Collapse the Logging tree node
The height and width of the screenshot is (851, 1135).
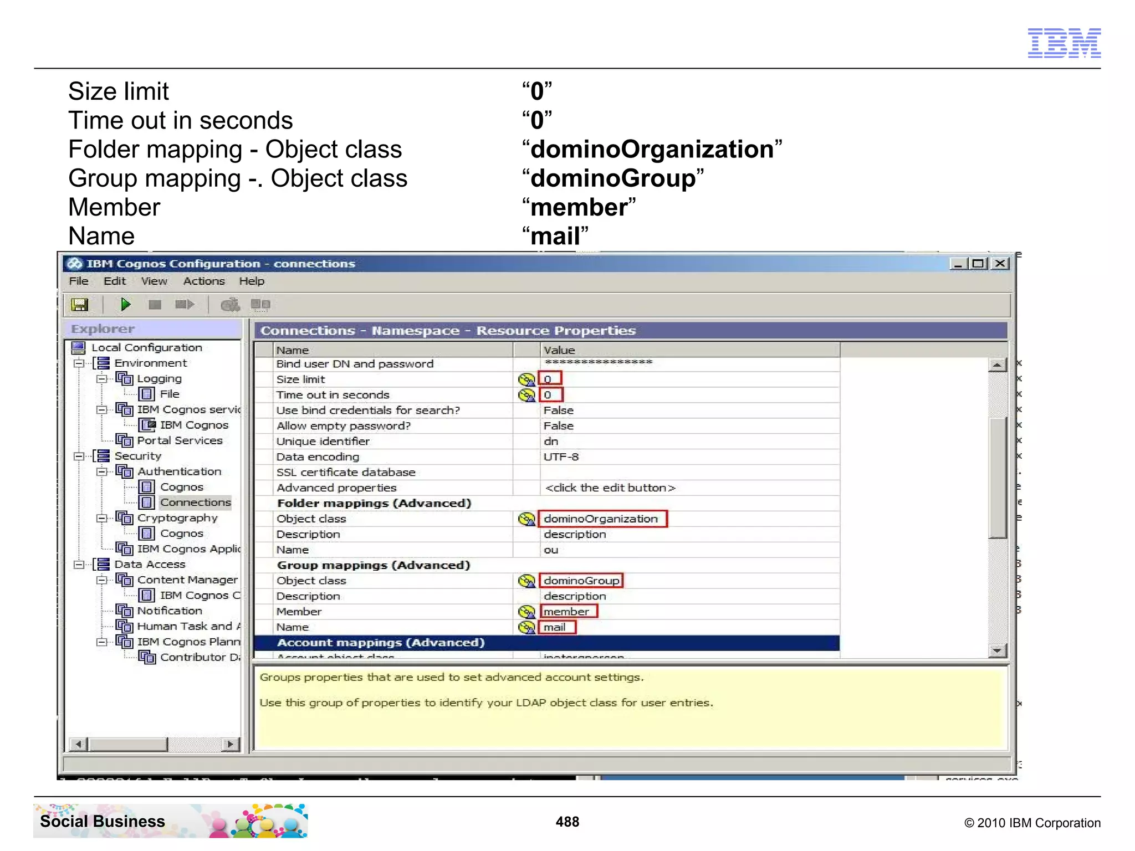click(x=101, y=379)
